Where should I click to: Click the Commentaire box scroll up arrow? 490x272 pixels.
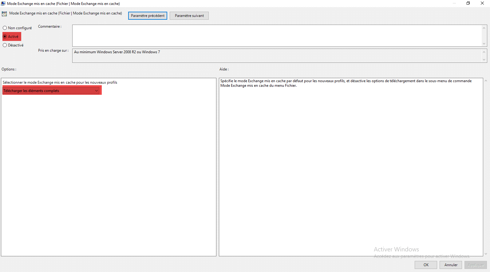pyautogui.click(x=484, y=28)
